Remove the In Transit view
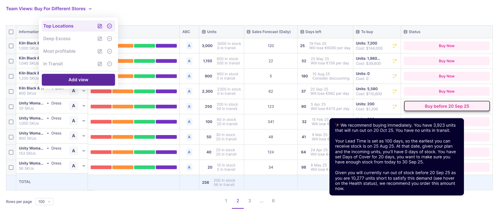Screen dimensions: 501x209 (x=109, y=64)
